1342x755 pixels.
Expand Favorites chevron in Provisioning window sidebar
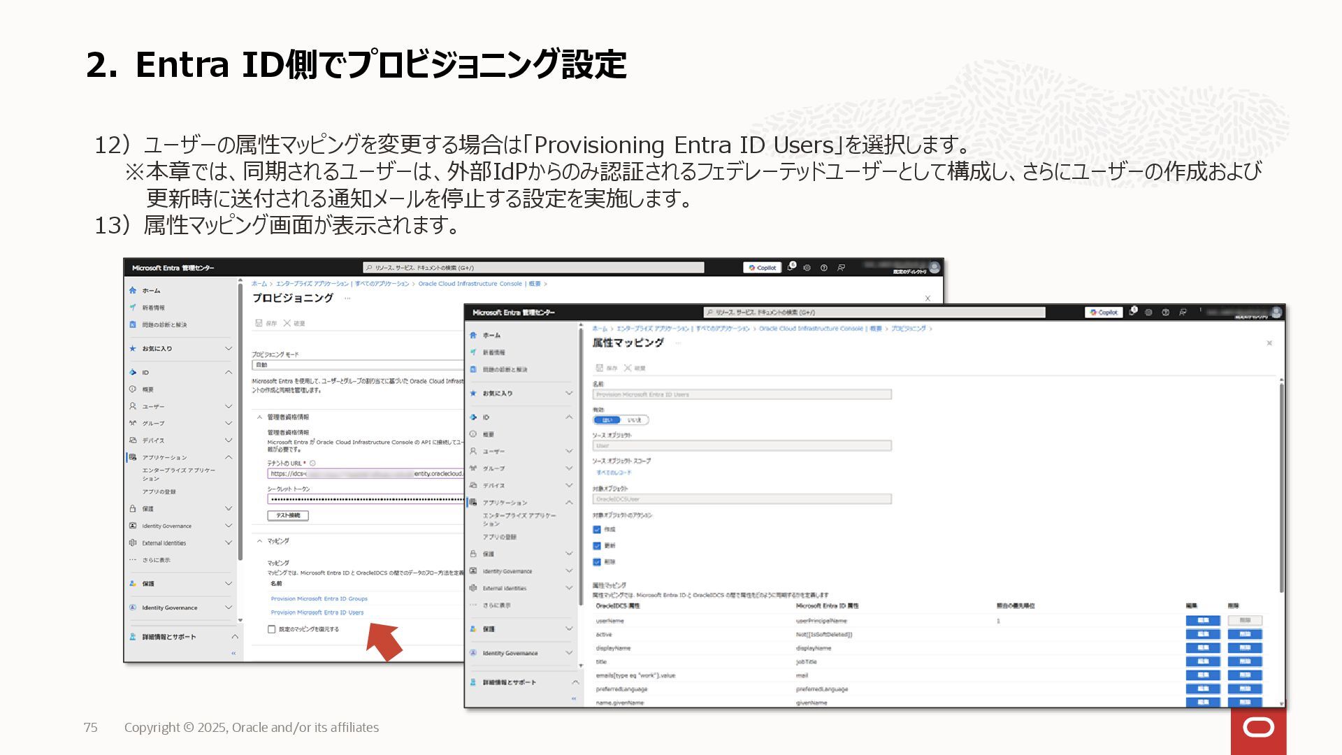tap(228, 348)
